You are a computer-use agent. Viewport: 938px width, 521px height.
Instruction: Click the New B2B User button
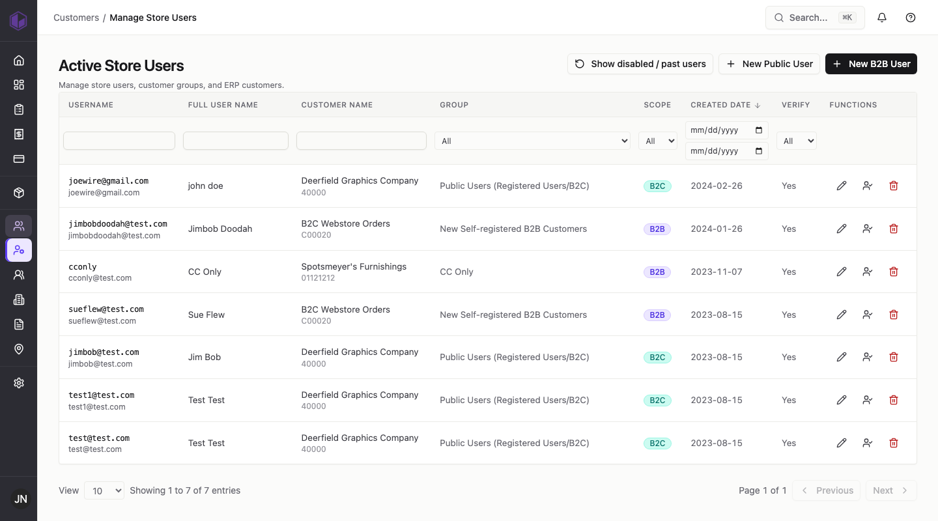click(x=871, y=64)
